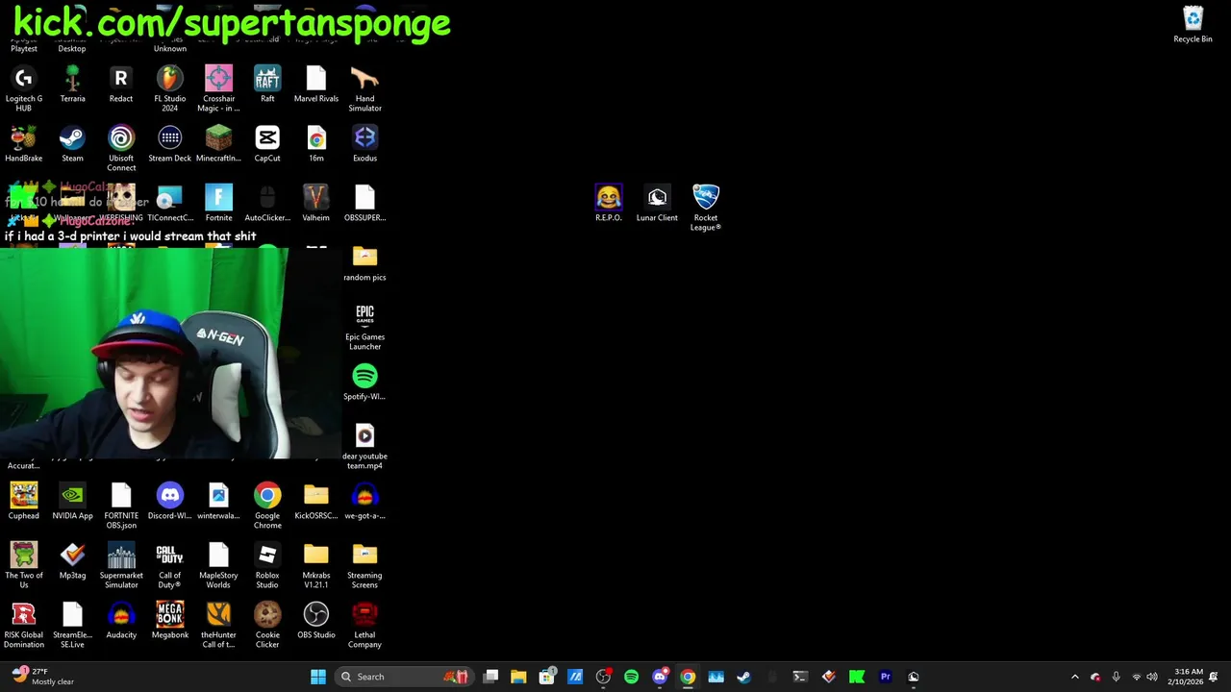Open Spotify desktop shortcut
Screen dimensions: 1231x692
(x=364, y=383)
